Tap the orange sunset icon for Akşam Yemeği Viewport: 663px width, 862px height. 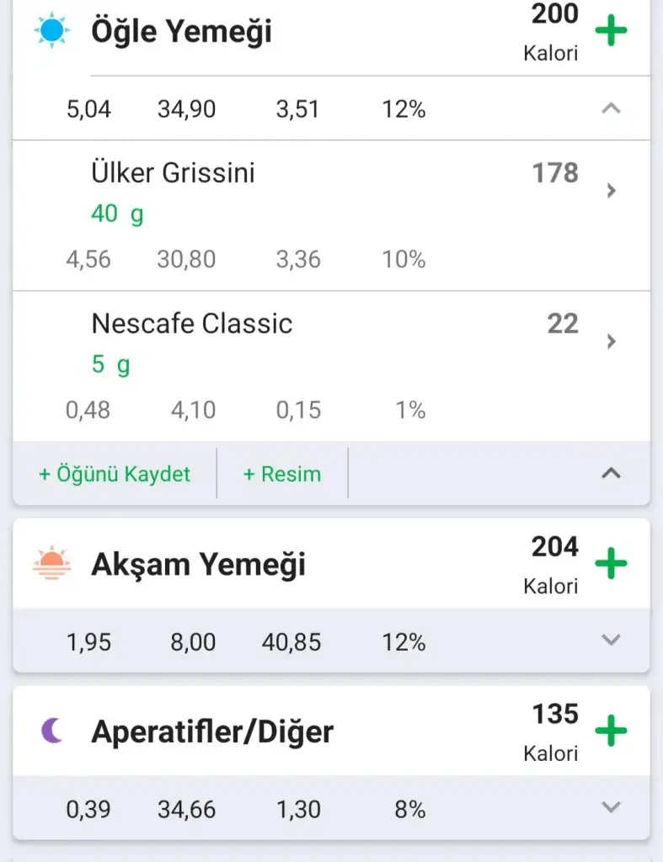coord(48,563)
